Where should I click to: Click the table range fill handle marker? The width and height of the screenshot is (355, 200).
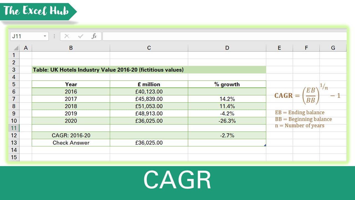tap(265, 145)
